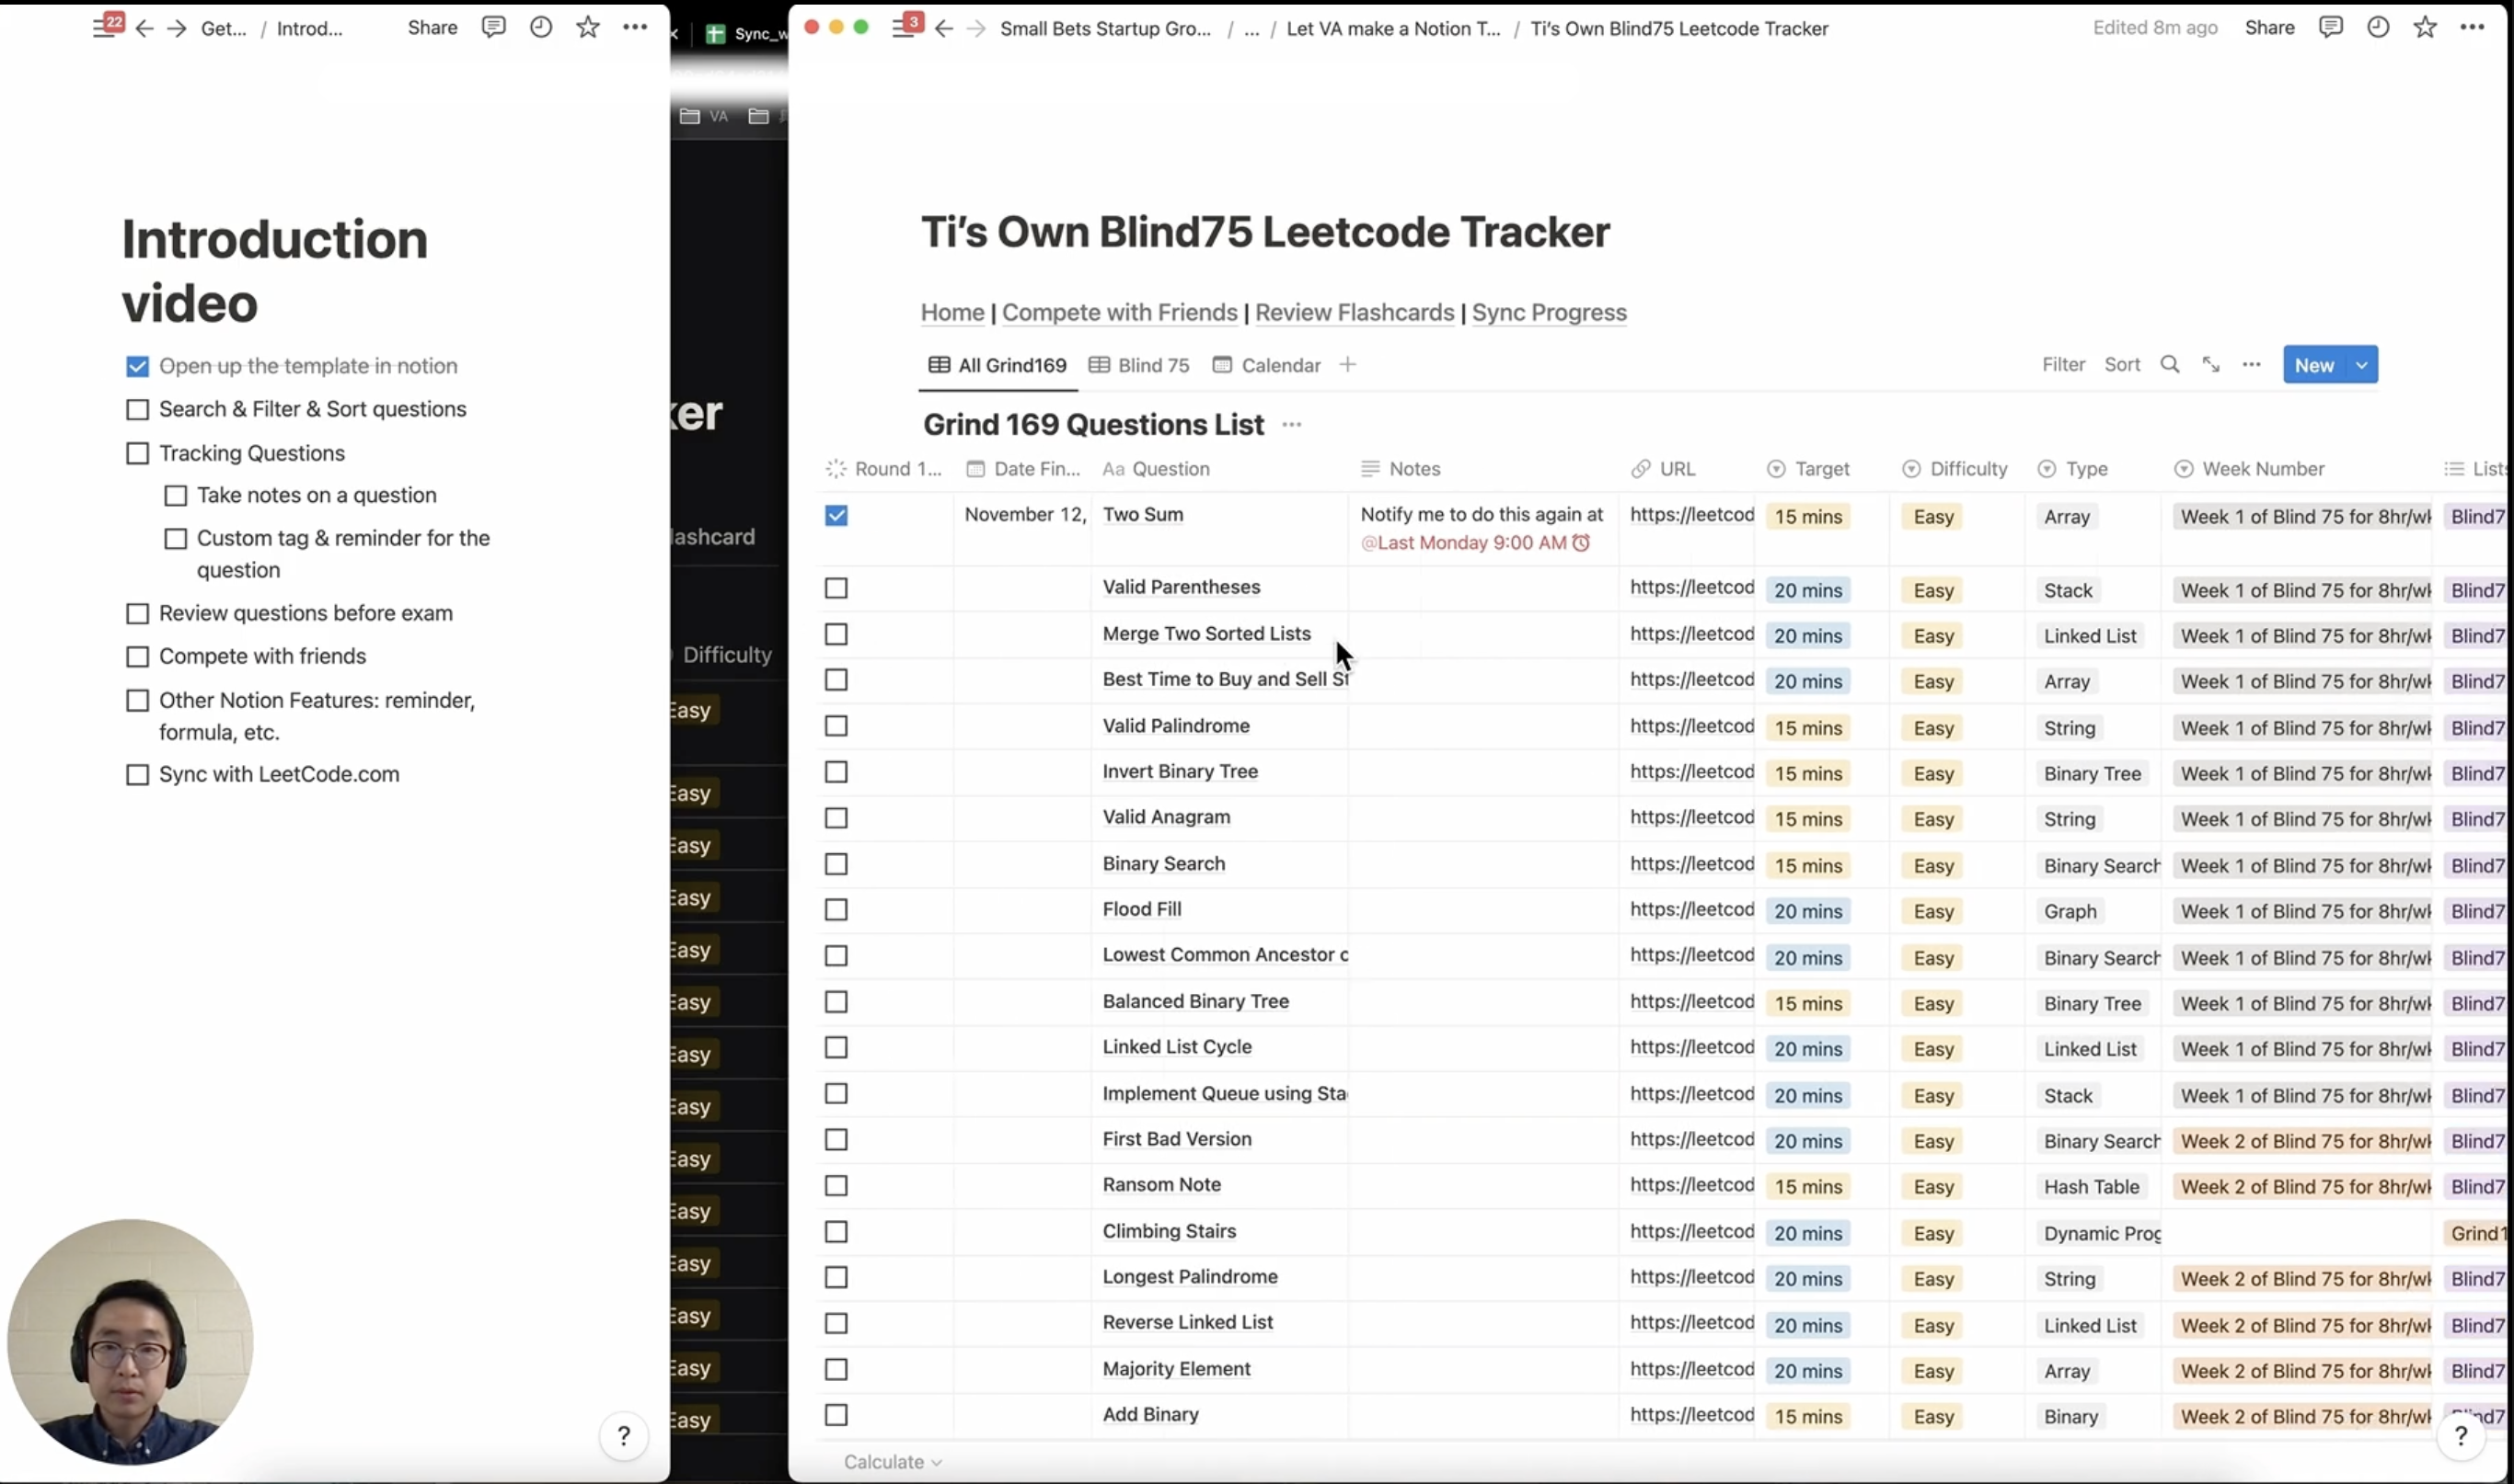Open comments icon in right window header
The image size is (2514, 1484).
[2330, 28]
